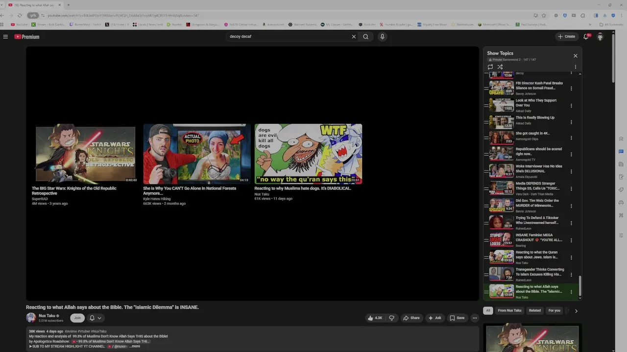The height and width of the screenshot is (352, 627).
Task: Open options for Woke Interviewer video
Action: (571, 172)
